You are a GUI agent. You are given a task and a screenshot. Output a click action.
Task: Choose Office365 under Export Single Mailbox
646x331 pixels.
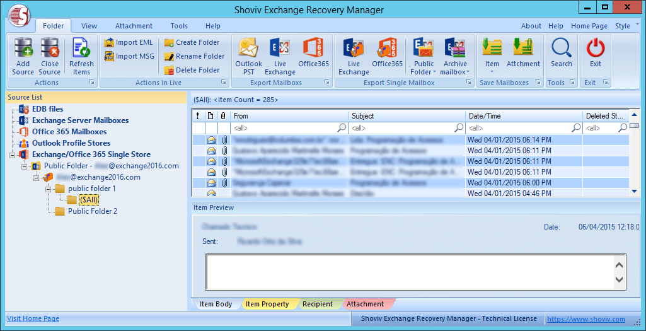[387, 52]
